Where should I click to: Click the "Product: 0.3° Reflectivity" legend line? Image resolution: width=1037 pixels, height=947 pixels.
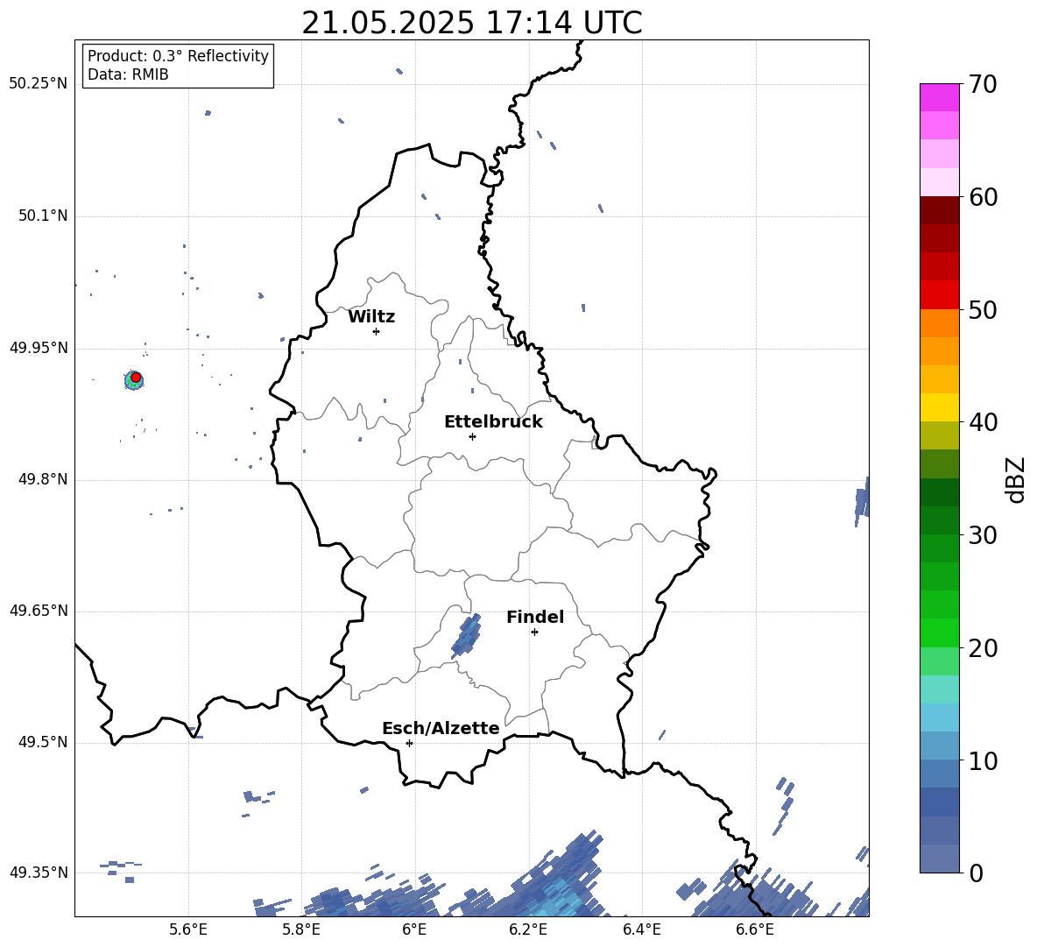[178, 56]
